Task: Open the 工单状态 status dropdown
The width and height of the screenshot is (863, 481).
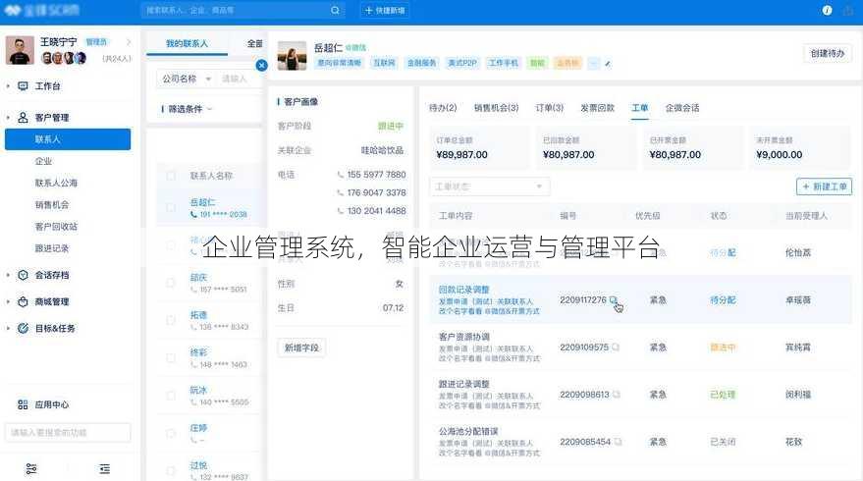Action: [x=489, y=187]
